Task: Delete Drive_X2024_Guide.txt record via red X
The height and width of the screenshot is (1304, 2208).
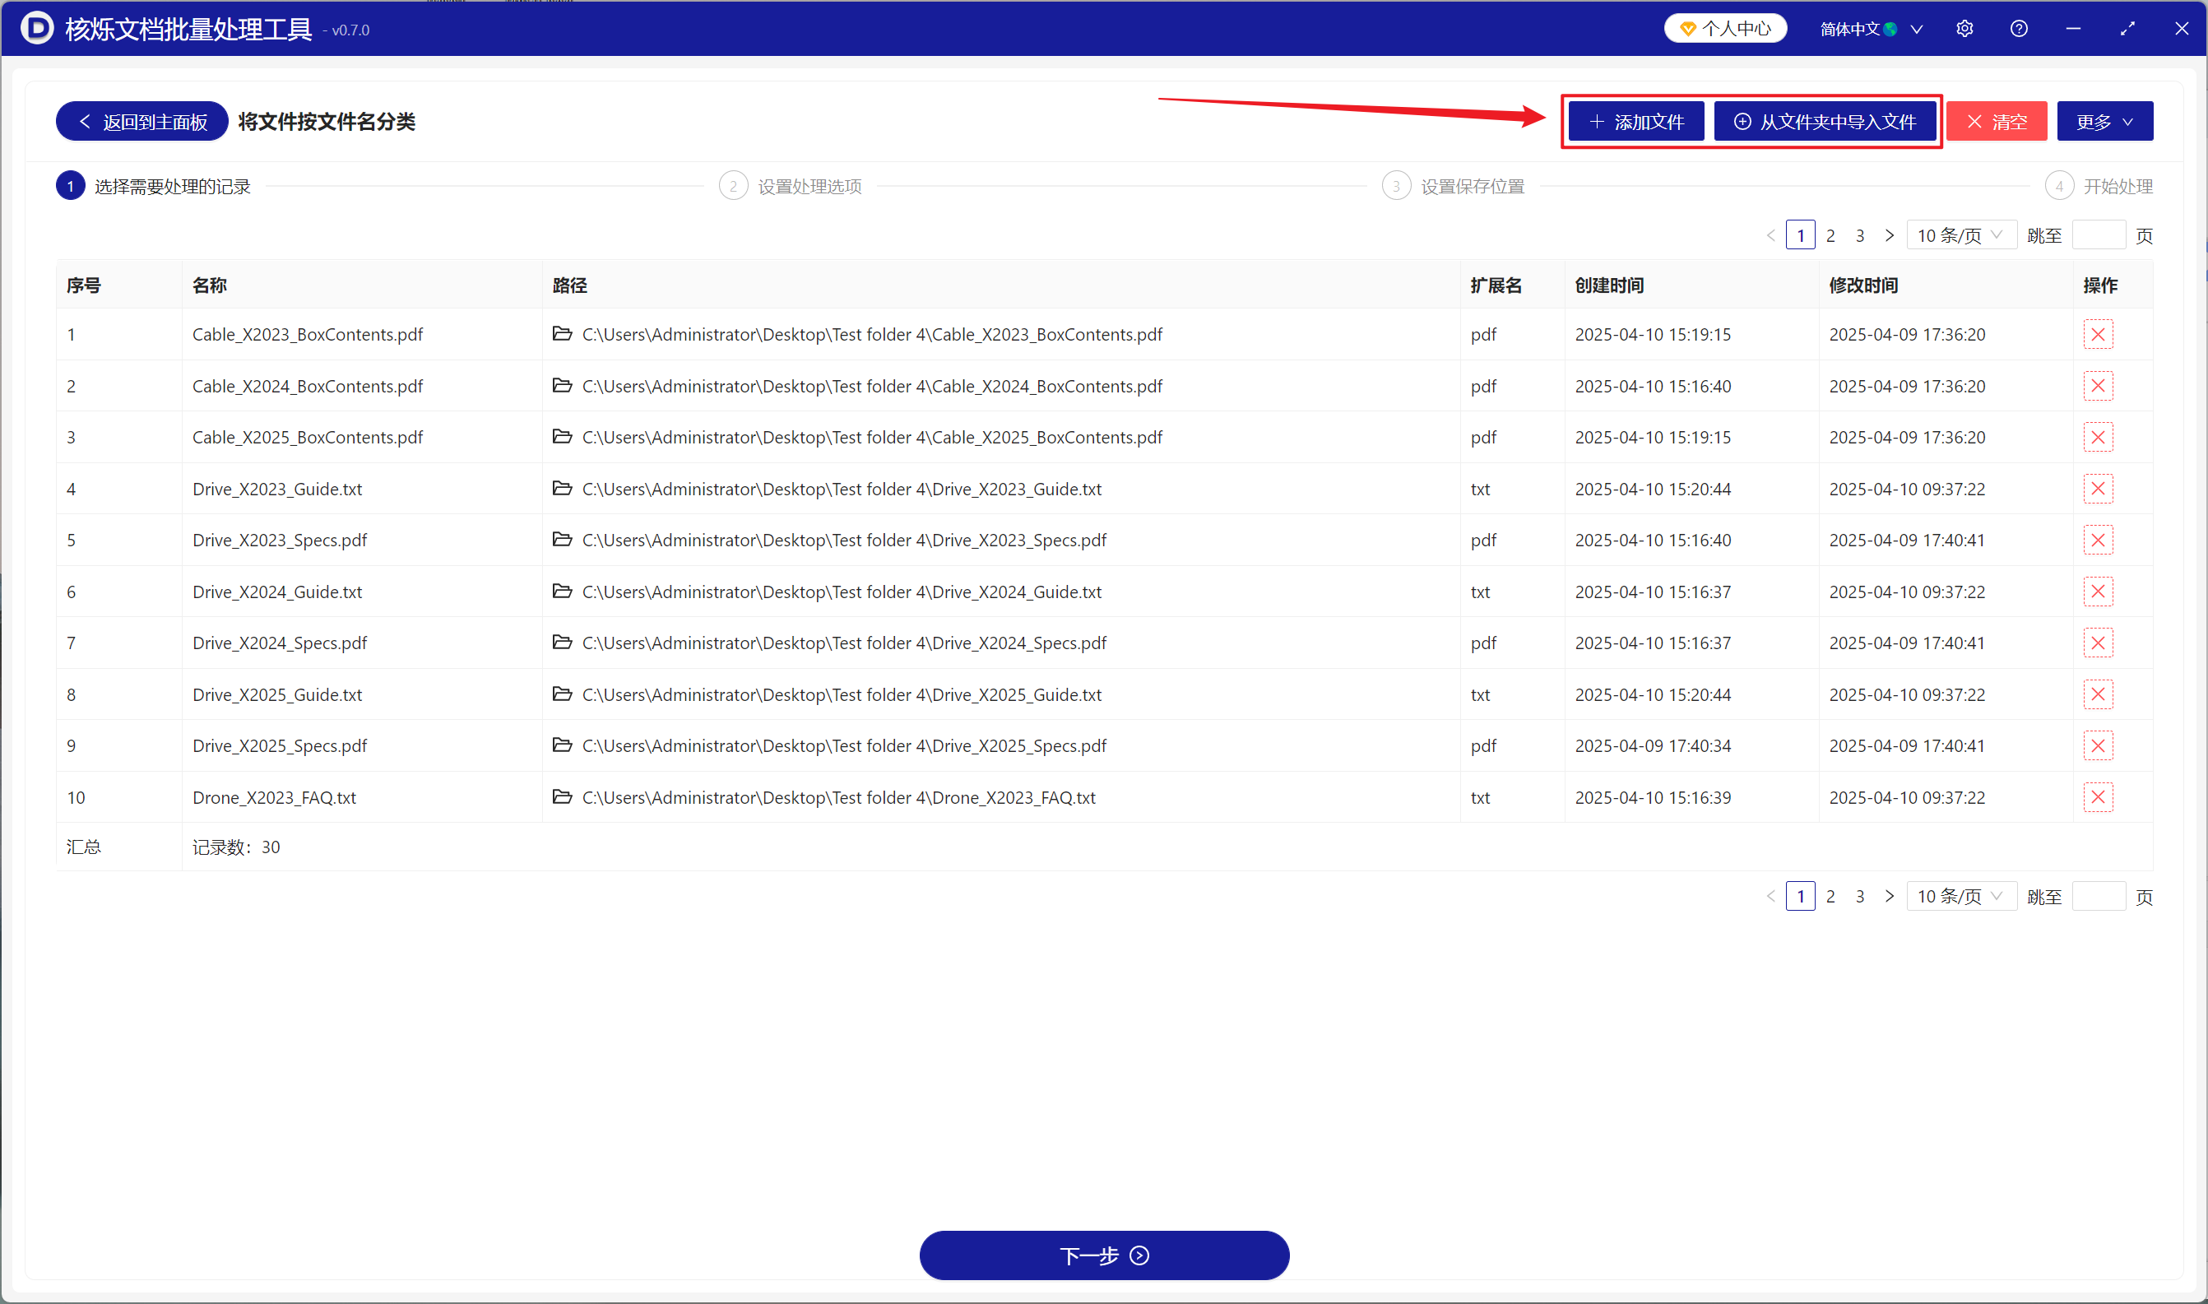Action: tap(2098, 592)
